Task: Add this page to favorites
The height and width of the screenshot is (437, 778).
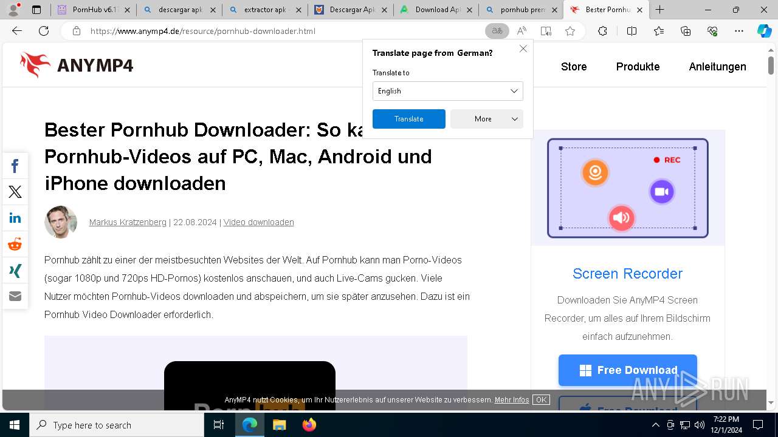Action: [570, 31]
